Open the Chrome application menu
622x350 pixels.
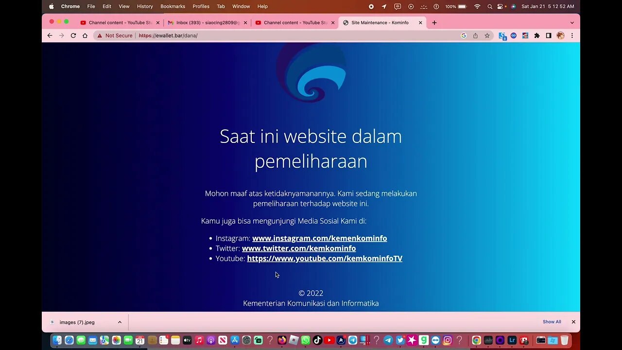click(70, 6)
